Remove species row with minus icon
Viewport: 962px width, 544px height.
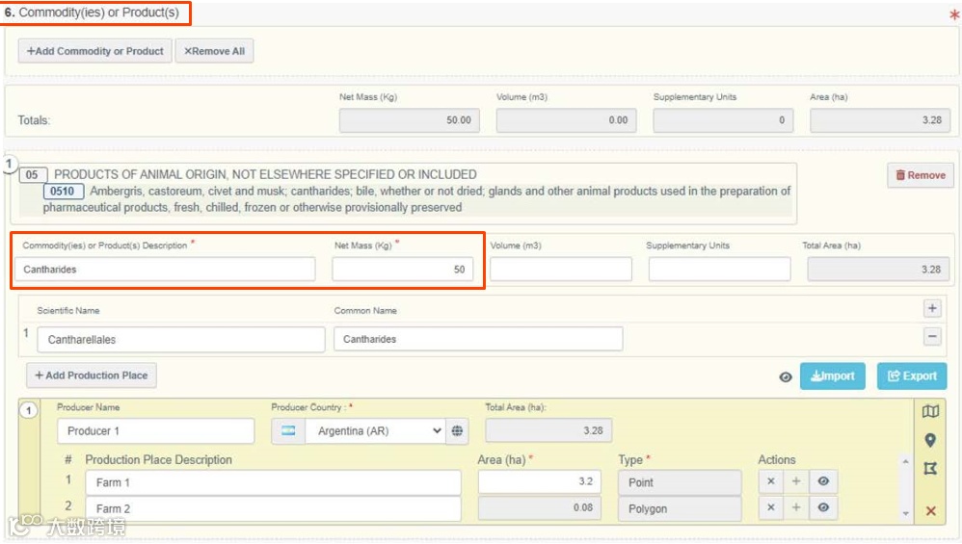click(932, 336)
